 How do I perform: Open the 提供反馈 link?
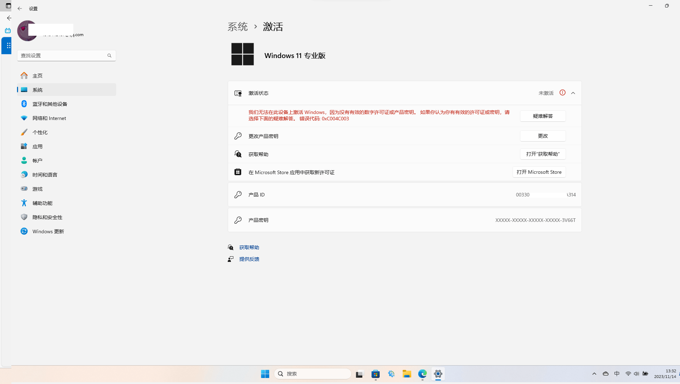click(249, 259)
